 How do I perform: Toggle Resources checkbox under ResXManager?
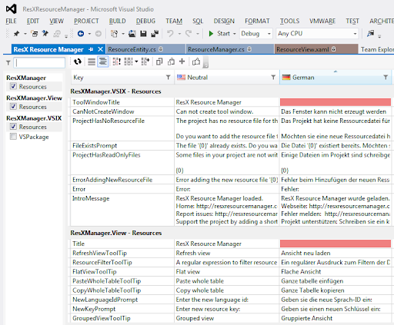coord(13,86)
